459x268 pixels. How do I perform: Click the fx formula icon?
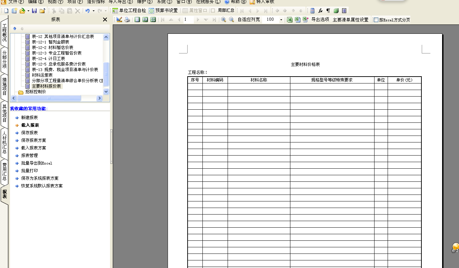tap(320, 11)
